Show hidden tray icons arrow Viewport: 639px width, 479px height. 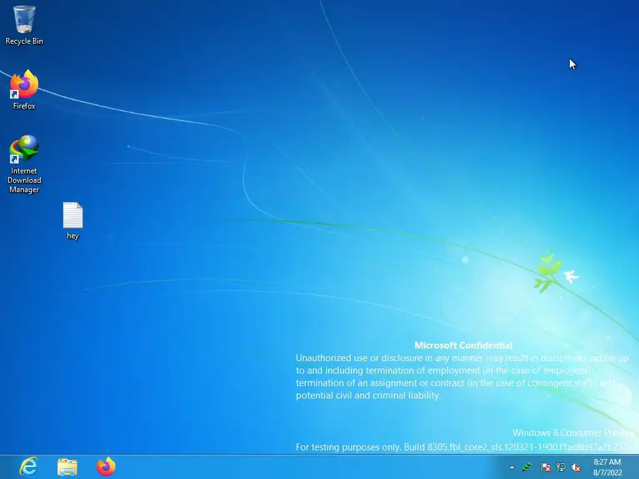[512, 467]
